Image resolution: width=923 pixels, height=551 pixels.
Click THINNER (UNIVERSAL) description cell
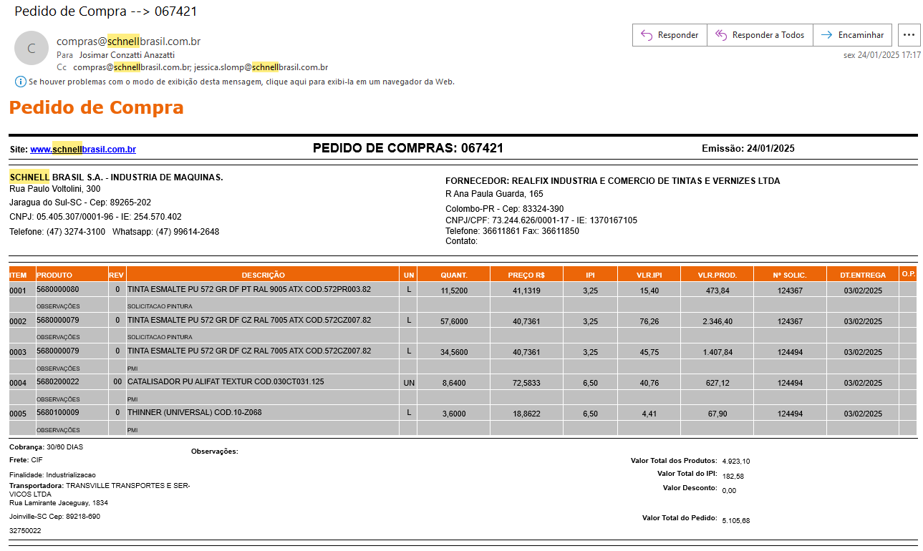pyautogui.click(x=194, y=413)
